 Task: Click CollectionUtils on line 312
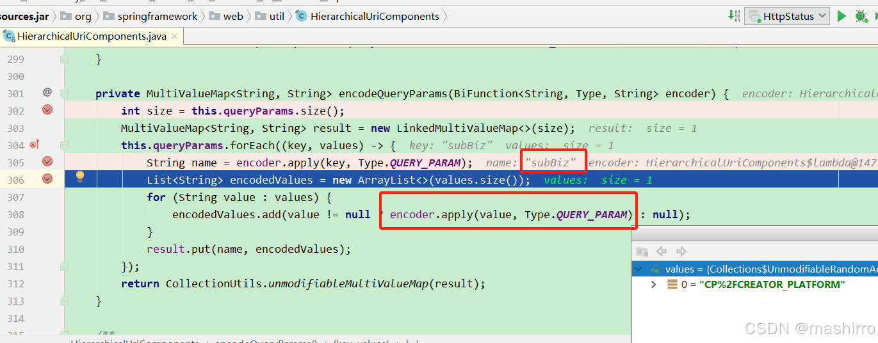click(x=213, y=283)
